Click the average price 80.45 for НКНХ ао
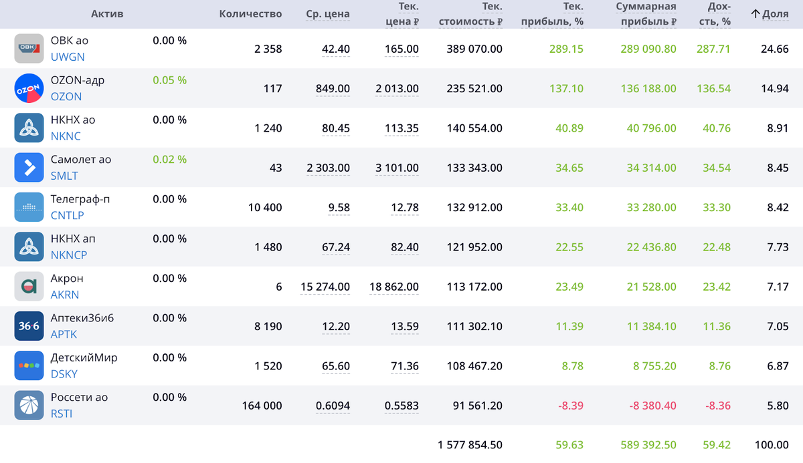803x463 pixels. [336, 128]
